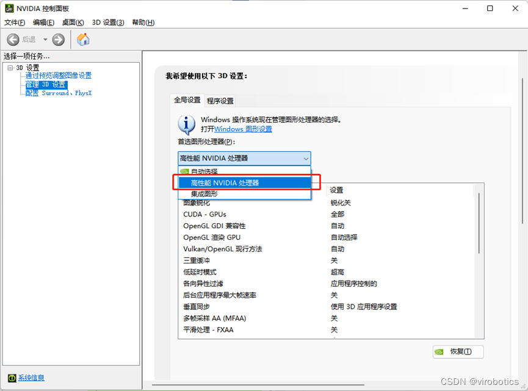Switch to the 全局设置 tab
The image size is (528, 391).
pos(187,100)
